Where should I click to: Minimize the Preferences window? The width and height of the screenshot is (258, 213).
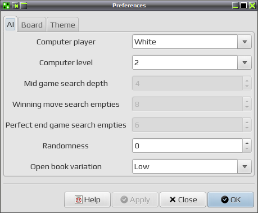235,6
